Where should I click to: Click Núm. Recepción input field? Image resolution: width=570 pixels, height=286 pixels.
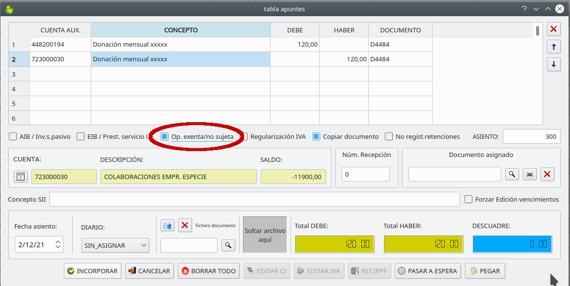(x=366, y=175)
